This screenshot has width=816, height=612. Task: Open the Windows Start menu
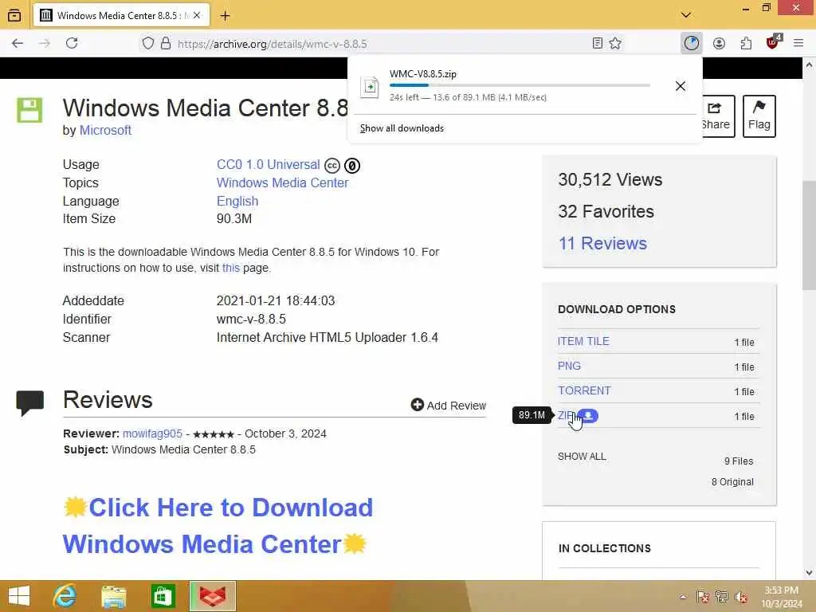pyautogui.click(x=19, y=596)
